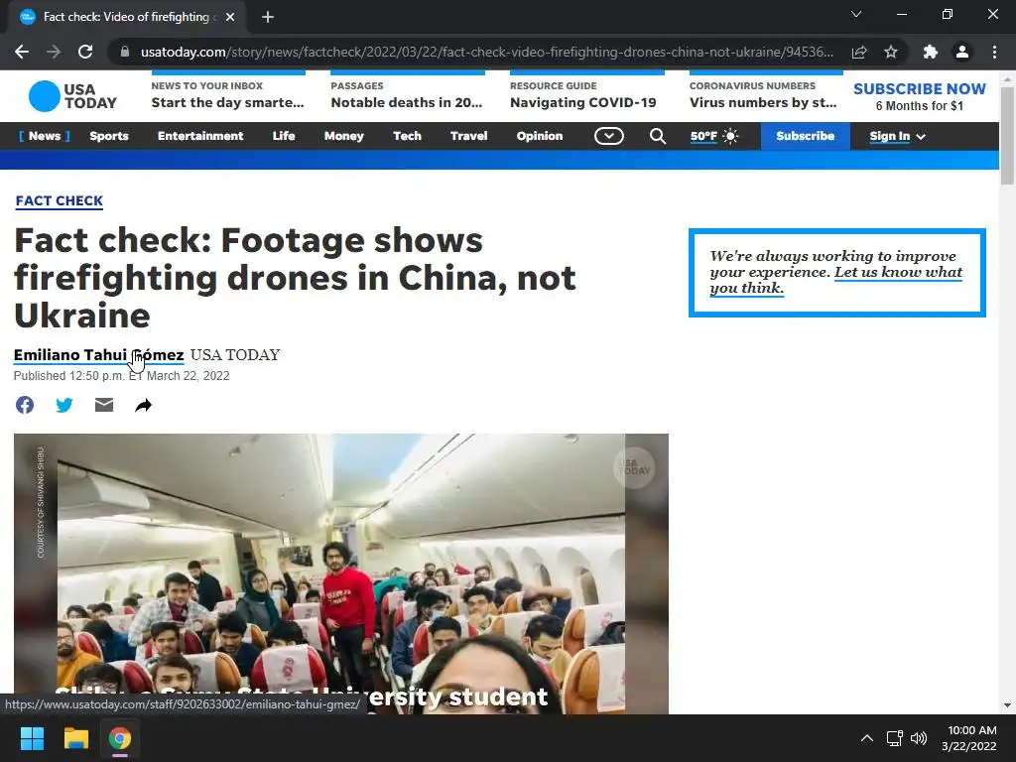Image resolution: width=1016 pixels, height=762 pixels.
Task: Open volume control tray icon
Action: (x=918, y=738)
